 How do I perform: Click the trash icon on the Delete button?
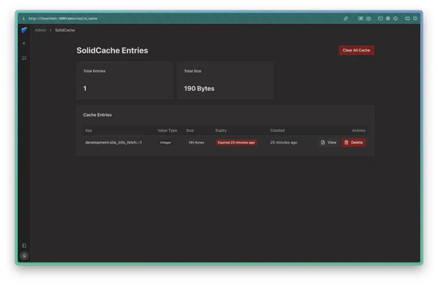point(347,142)
